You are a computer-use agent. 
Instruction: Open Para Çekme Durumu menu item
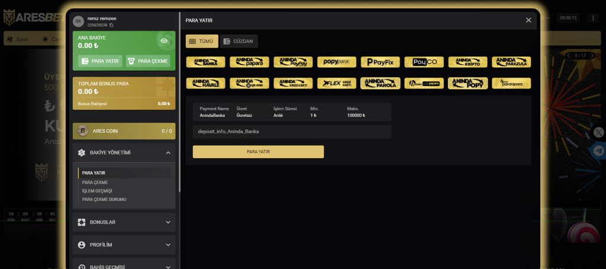[x=104, y=199]
